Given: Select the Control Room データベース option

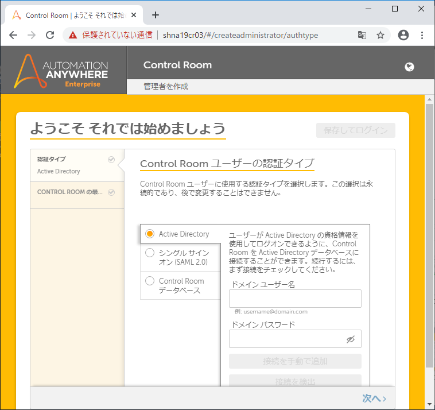Looking at the screenshot, I should [180, 285].
